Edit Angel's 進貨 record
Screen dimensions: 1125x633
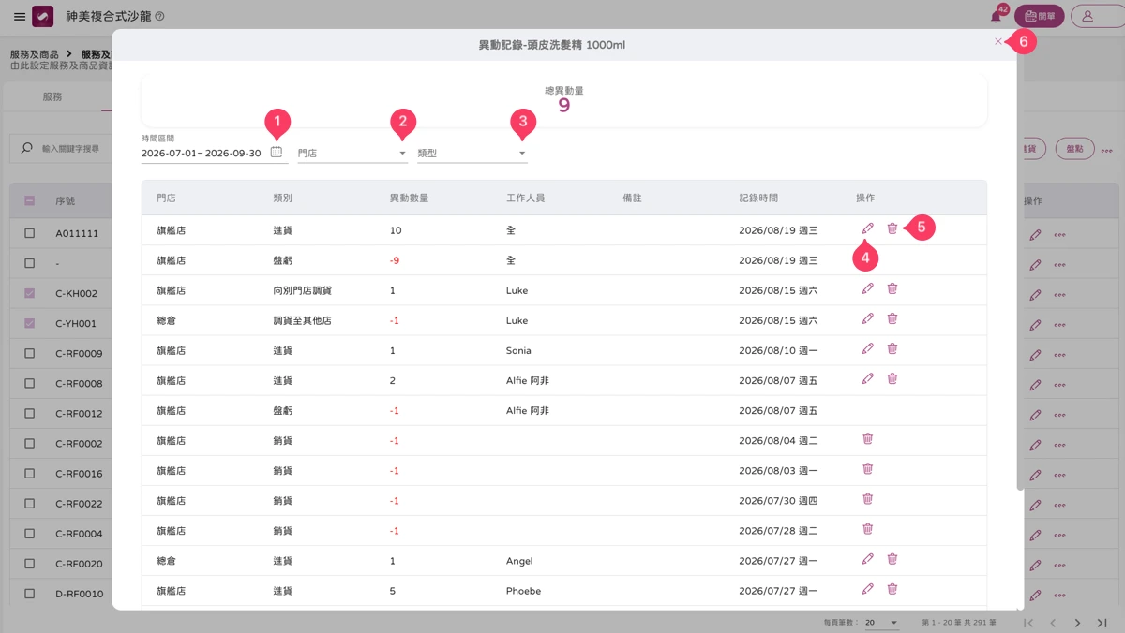(868, 559)
